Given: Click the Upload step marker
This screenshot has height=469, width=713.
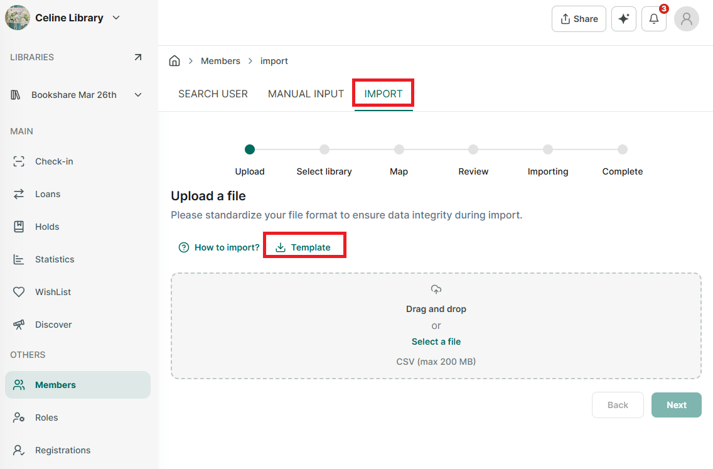Looking at the screenshot, I should (250, 149).
